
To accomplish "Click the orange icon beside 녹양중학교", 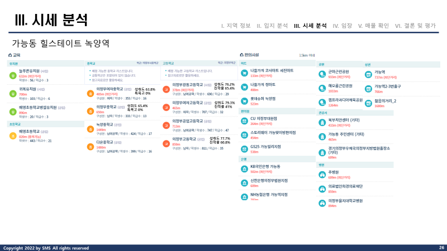I will [91, 129].
